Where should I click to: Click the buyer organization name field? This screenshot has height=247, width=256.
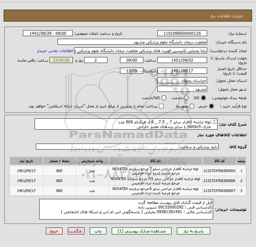pyautogui.click(x=132, y=42)
